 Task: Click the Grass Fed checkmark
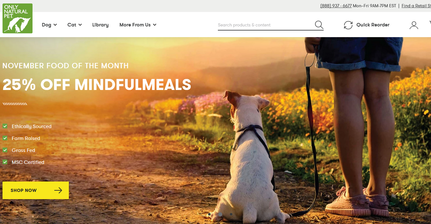pos(5,150)
